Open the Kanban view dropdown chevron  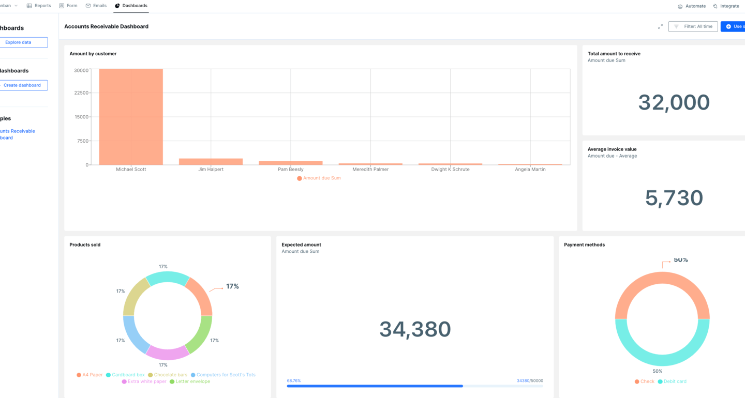pyautogui.click(x=16, y=6)
